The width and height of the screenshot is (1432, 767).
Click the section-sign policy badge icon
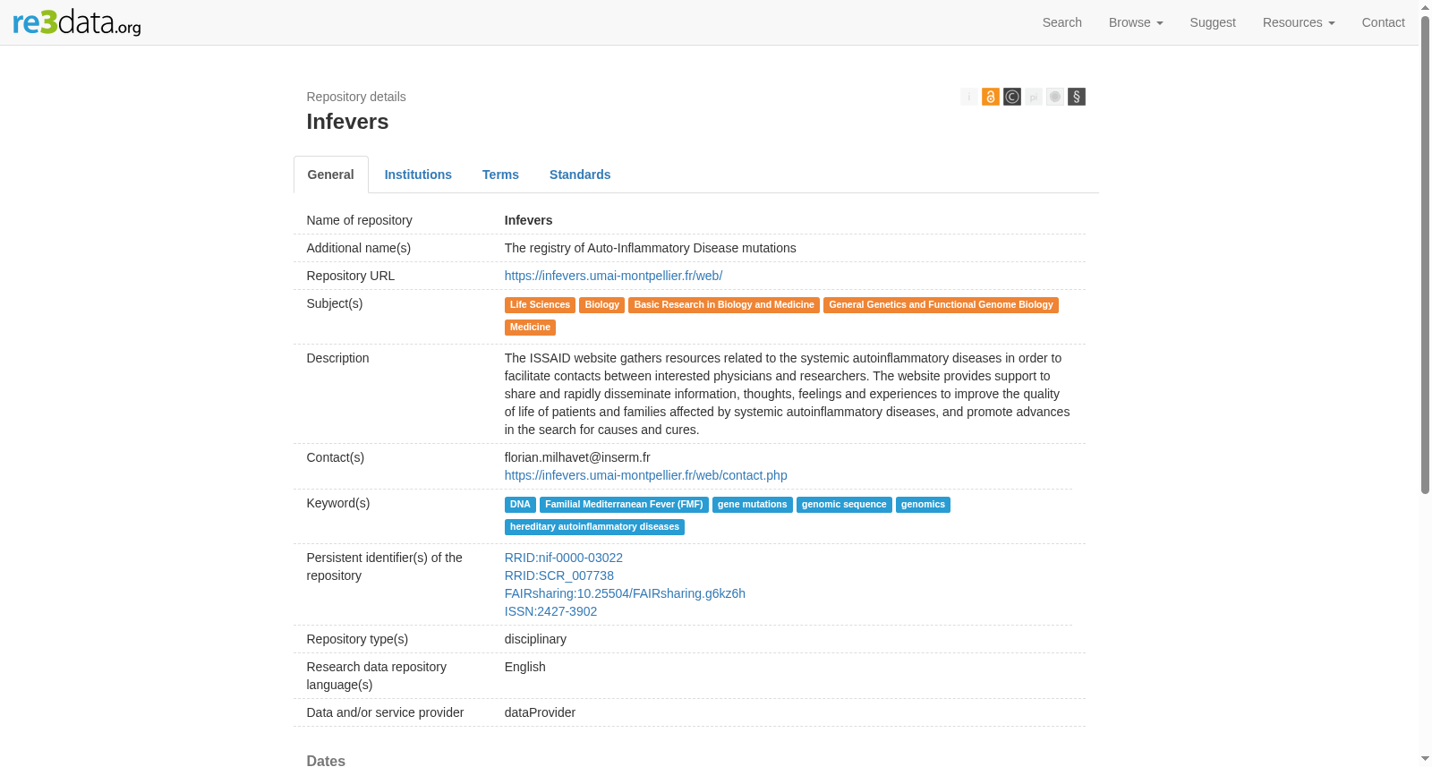click(1077, 97)
